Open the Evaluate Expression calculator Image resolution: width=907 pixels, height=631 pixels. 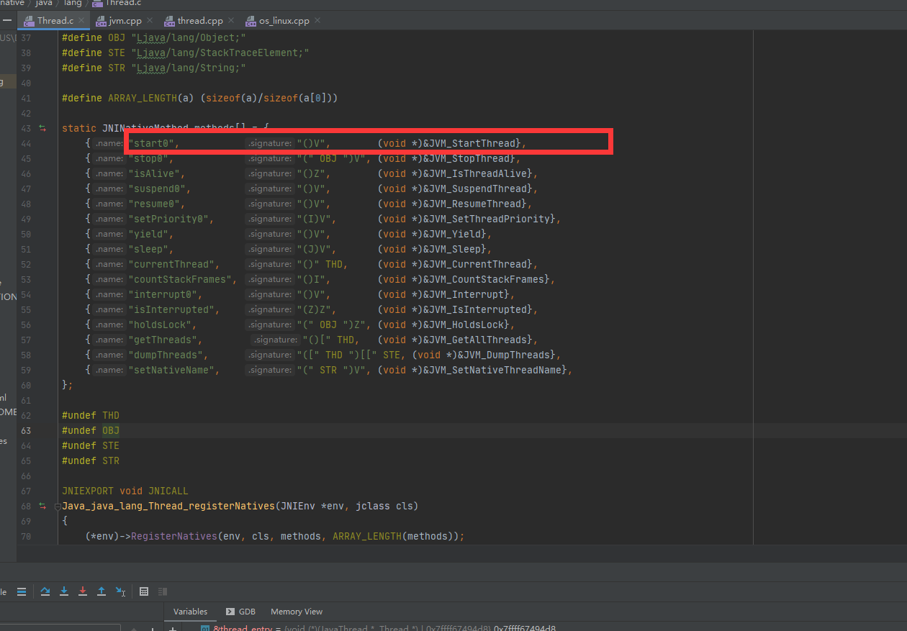143,591
